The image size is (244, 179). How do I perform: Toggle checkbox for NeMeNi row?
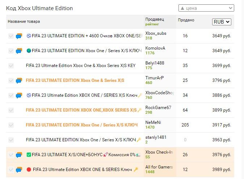[11, 125]
